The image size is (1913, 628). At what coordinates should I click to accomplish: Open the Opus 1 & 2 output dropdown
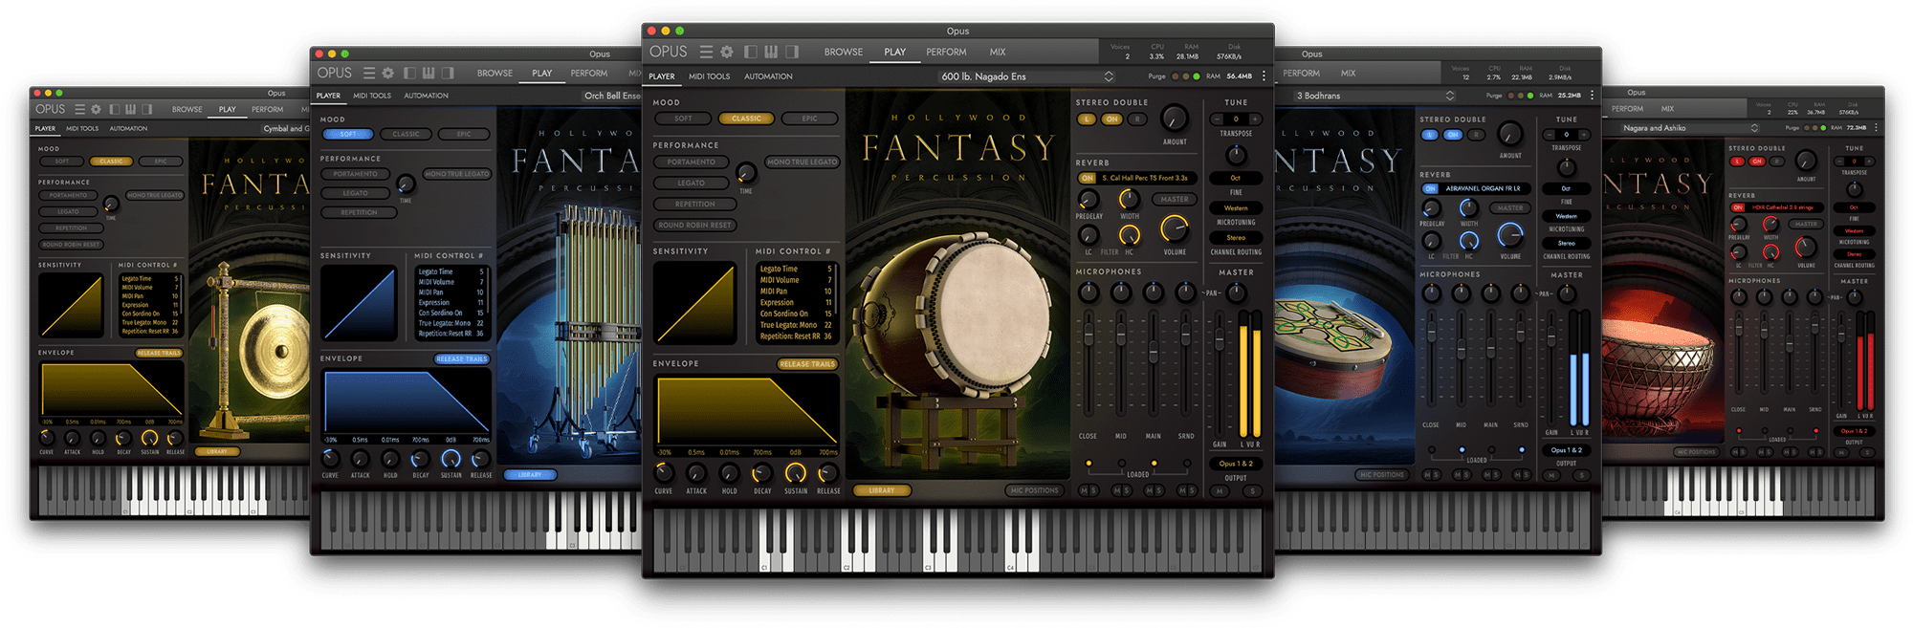tap(1236, 464)
